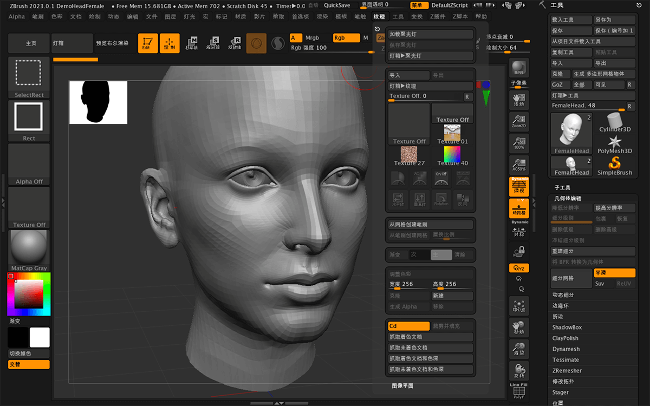The height and width of the screenshot is (406, 650).
Task: Expand the ZRemesher section
Action: [567, 371]
